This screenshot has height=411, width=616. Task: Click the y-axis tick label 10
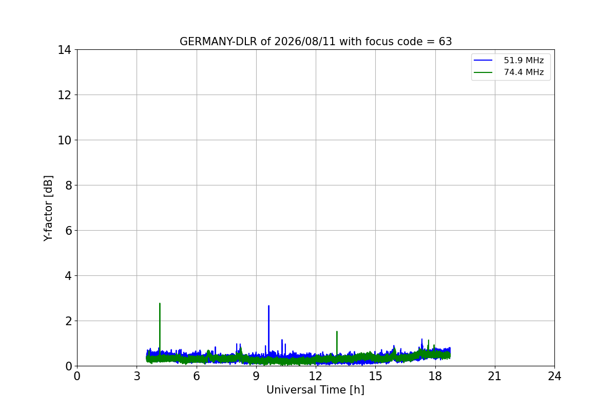(x=65, y=140)
